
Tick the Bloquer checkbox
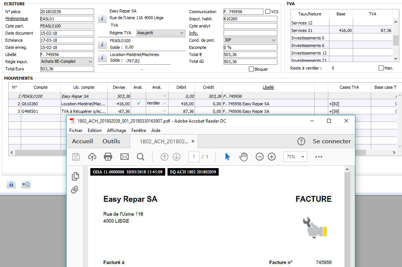point(251,69)
